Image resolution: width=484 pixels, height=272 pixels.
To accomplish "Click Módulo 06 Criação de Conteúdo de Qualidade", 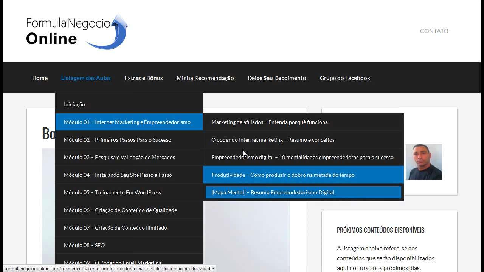I will tap(120, 210).
